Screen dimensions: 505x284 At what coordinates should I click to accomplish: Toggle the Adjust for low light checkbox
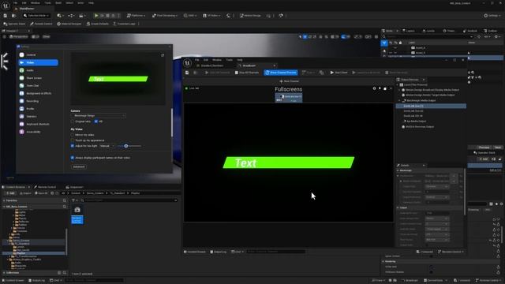(73, 146)
